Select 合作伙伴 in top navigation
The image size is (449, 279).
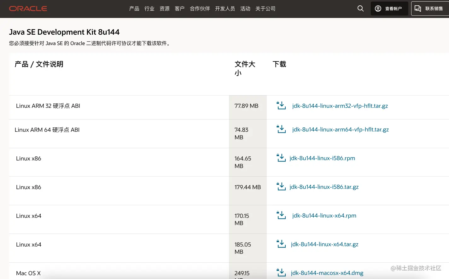tap(200, 9)
